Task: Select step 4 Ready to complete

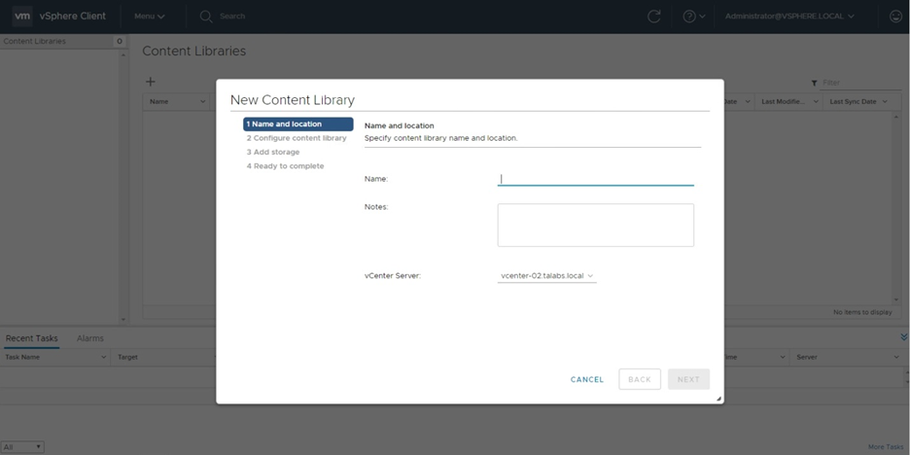Action: coord(285,166)
